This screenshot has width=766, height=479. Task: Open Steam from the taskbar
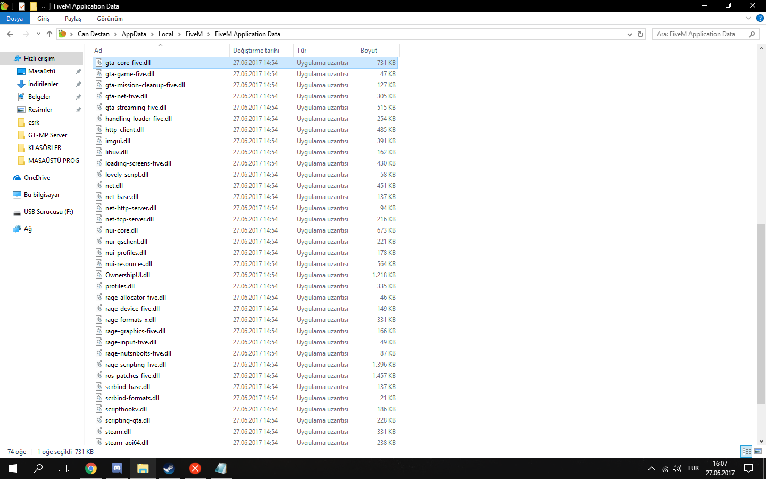[169, 468]
